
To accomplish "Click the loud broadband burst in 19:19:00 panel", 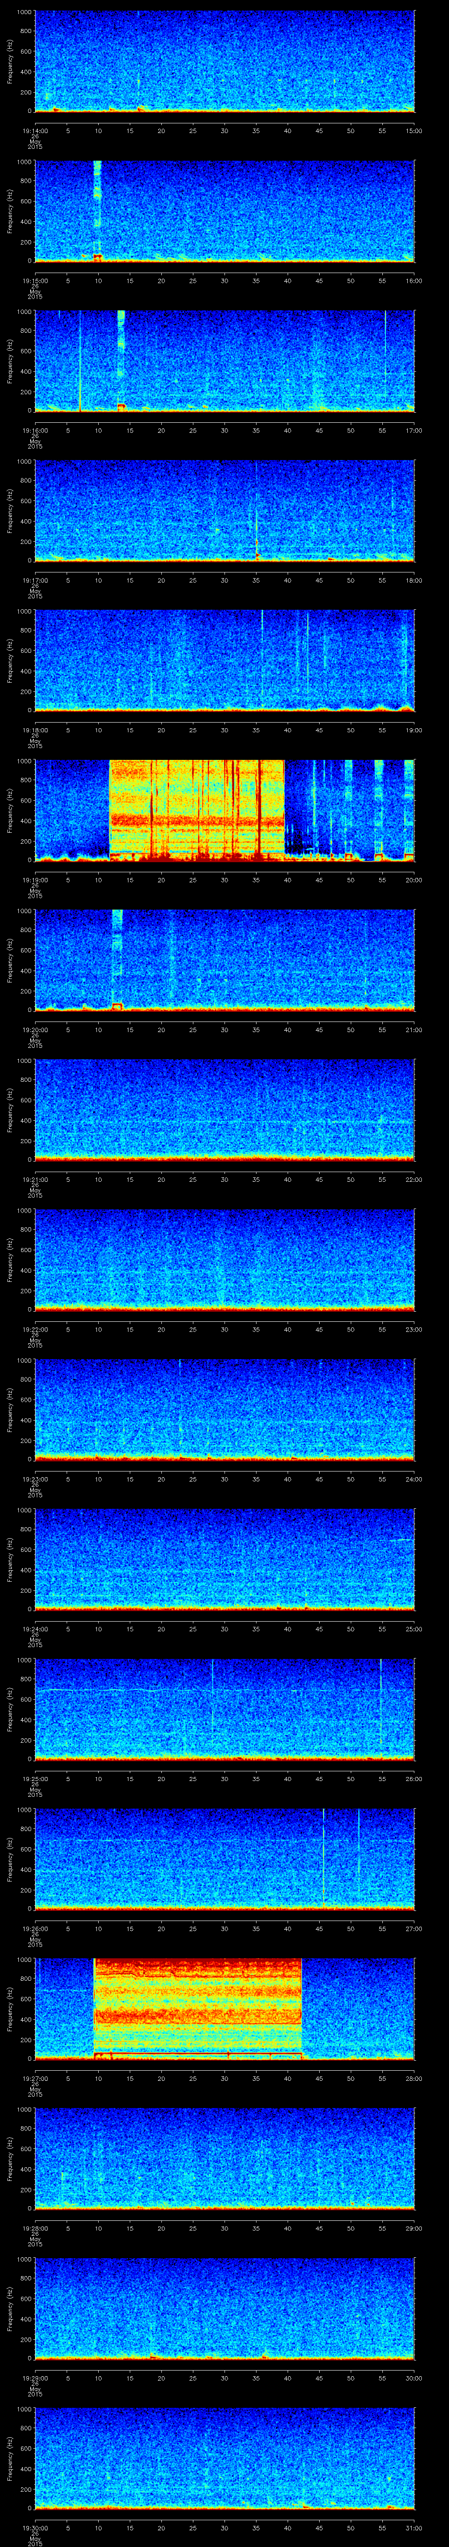I will (x=196, y=810).
